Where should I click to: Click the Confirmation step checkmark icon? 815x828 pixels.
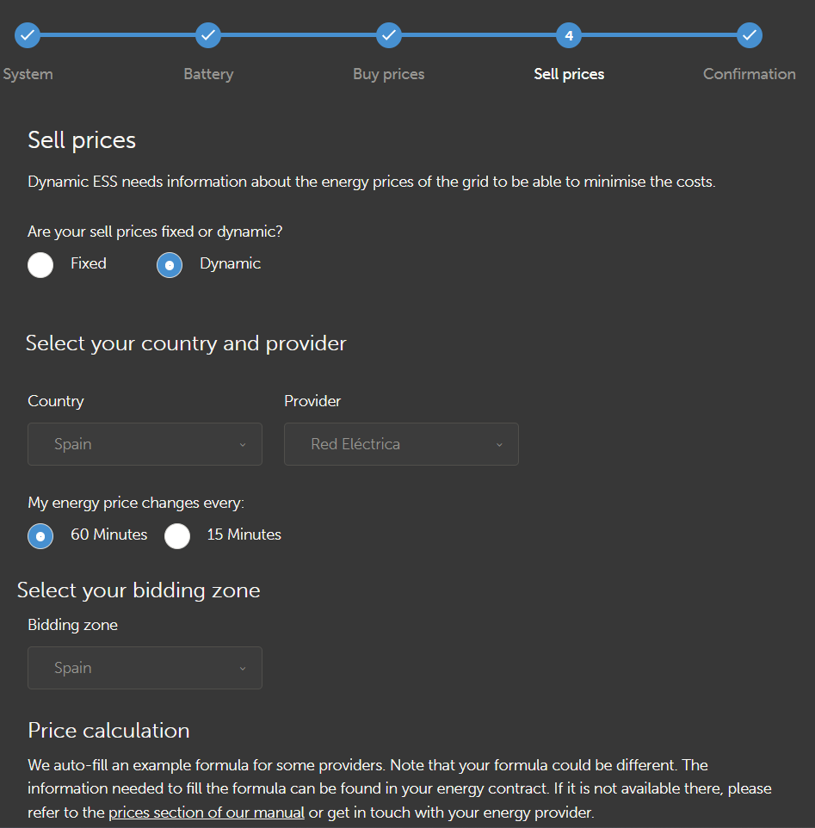click(x=750, y=35)
